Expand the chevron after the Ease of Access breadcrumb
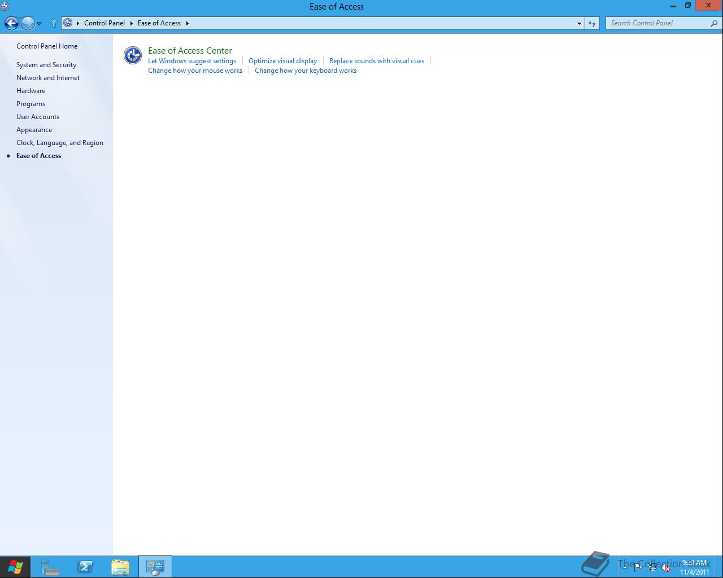This screenshot has height=578, width=723. [x=188, y=23]
